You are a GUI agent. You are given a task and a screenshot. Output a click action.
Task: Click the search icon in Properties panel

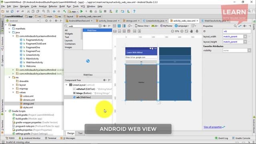[235, 26]
